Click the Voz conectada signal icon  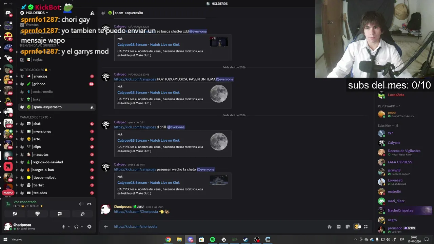pyautogui.click(x=8, y=204)
